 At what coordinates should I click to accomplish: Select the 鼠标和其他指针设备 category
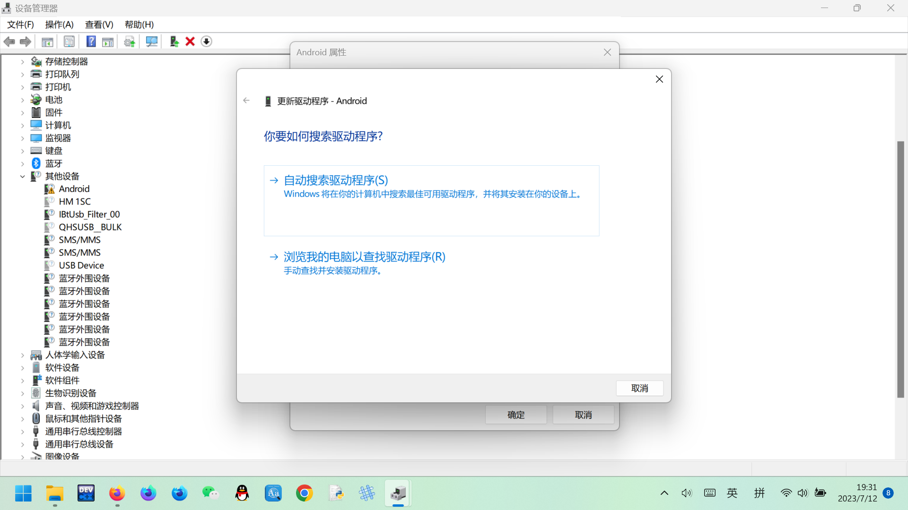83,419
